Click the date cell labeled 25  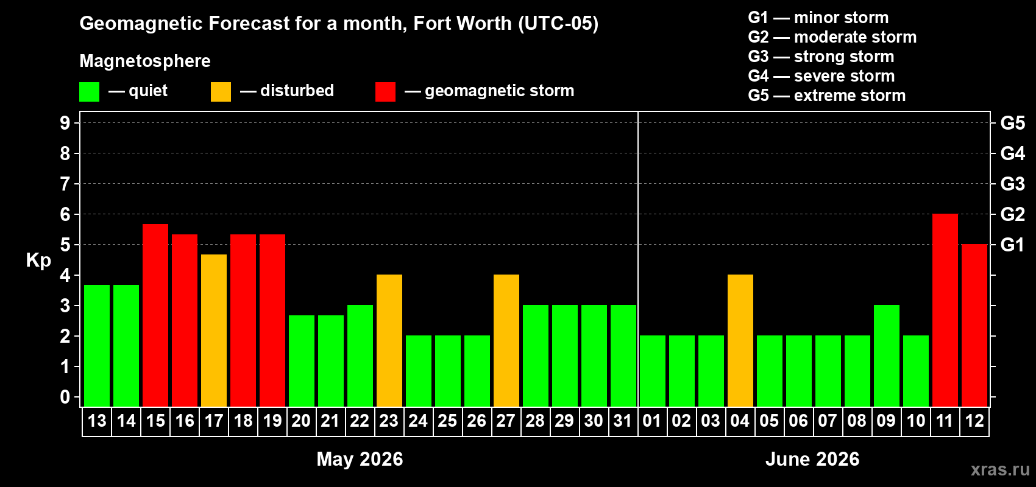click(448, 421)
